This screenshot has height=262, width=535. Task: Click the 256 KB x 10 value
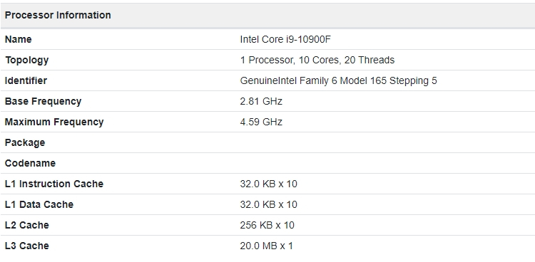[x=267, y=225]
